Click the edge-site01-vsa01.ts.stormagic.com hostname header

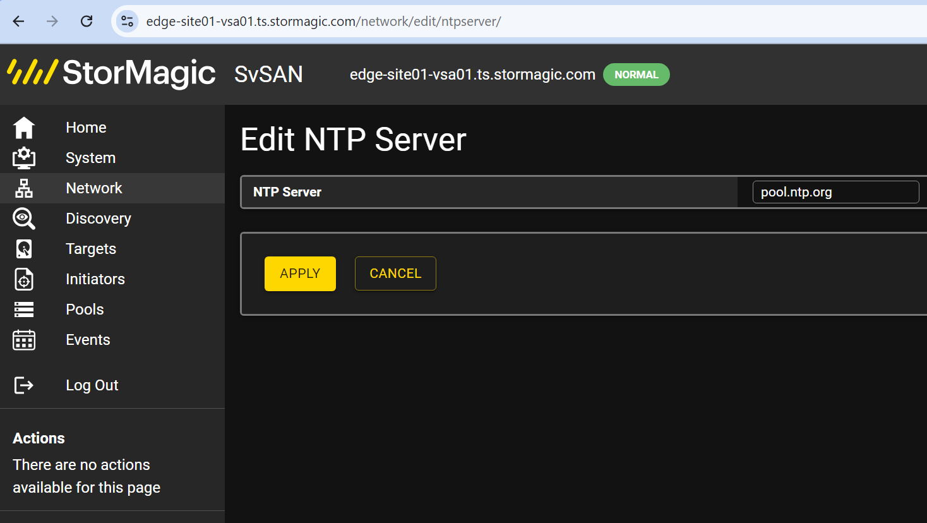(472, 75)
